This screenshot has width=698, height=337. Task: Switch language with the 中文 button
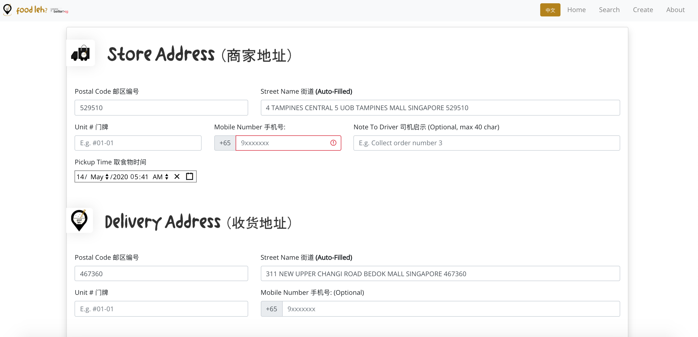[550, 10]
